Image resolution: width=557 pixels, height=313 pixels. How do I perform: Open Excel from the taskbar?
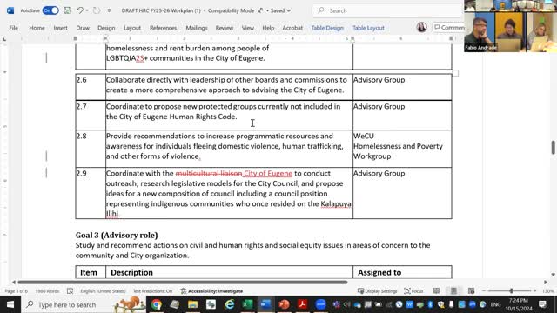tap(247, 304)
